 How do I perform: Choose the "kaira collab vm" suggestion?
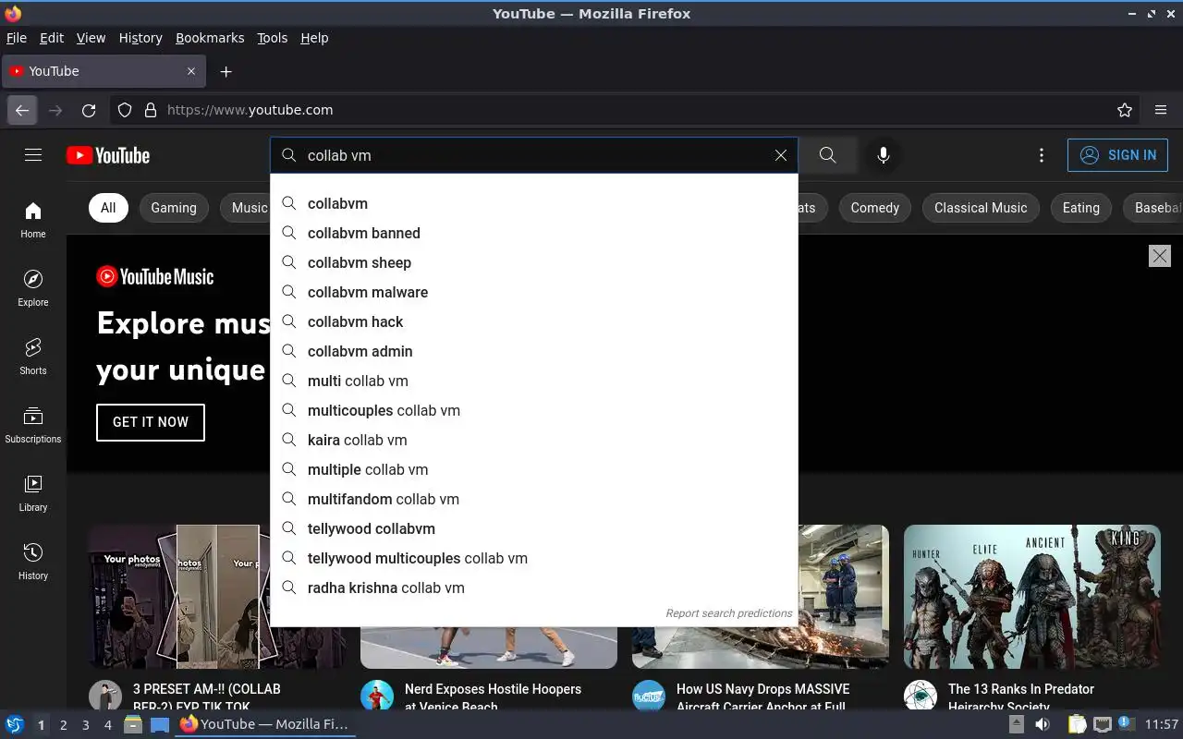534,440
